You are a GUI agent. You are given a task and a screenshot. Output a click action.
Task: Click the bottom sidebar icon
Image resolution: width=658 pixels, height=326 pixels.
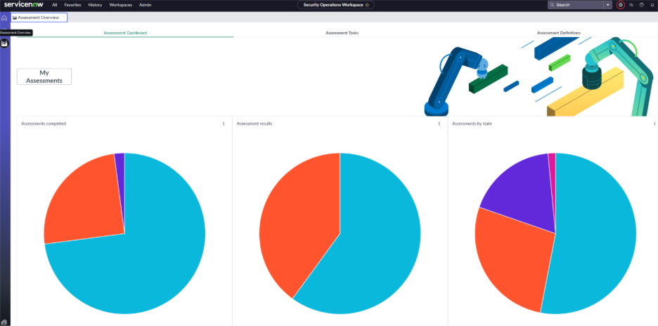pos(4,322)
